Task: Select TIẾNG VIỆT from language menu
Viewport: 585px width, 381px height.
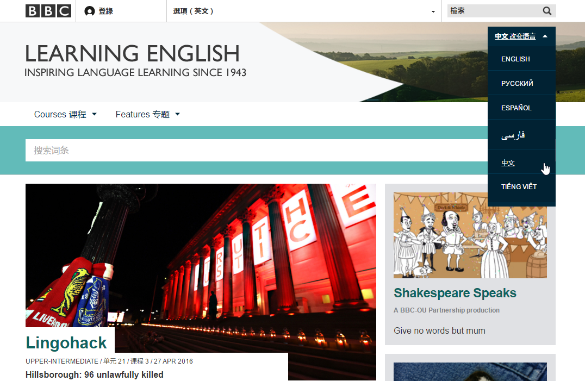Action: coord(521,186)
